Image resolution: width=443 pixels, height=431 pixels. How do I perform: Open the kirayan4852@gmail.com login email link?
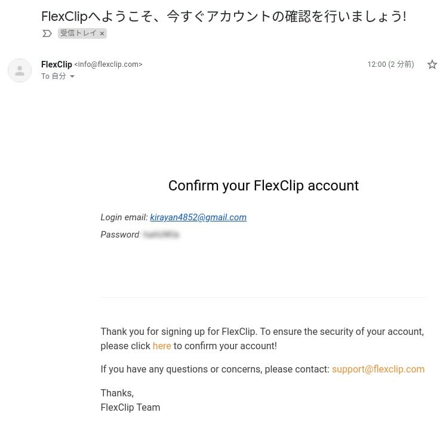[198, 217]
